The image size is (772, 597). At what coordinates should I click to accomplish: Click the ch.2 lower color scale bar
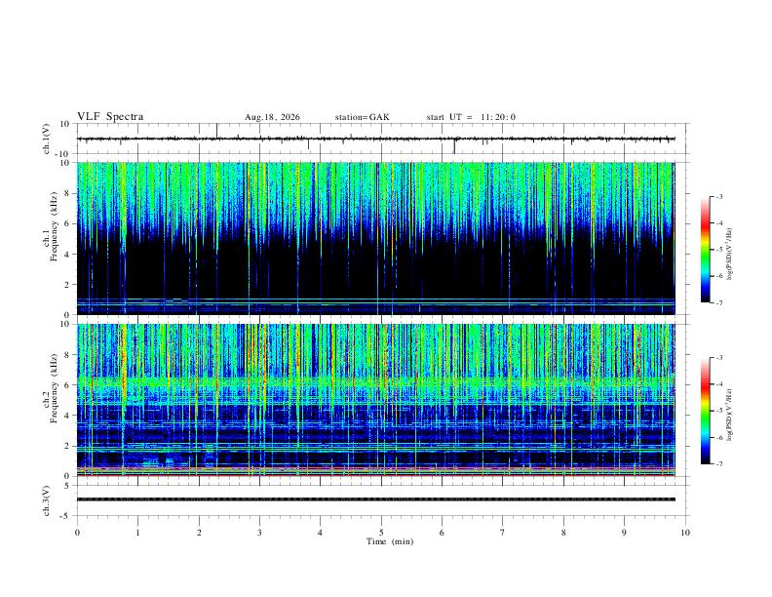705,411
